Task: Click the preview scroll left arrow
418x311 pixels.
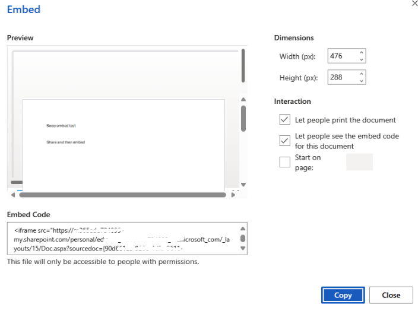Action: (x=13, y=195)
